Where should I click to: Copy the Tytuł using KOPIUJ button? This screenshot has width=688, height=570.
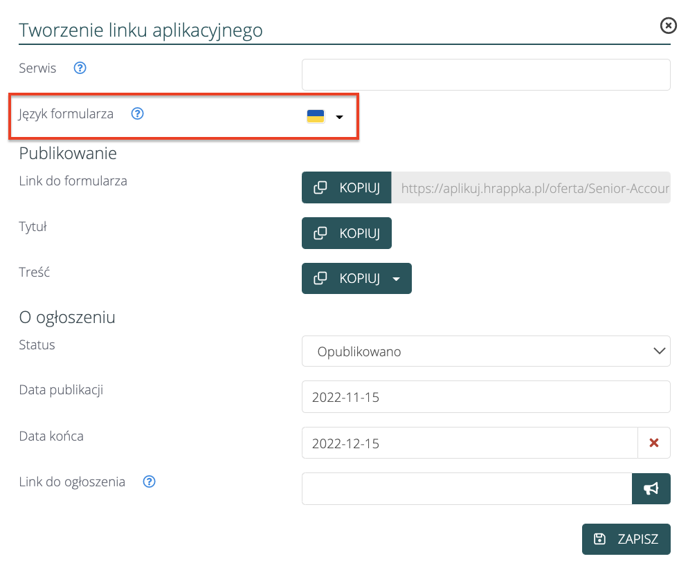click(347, 233)
